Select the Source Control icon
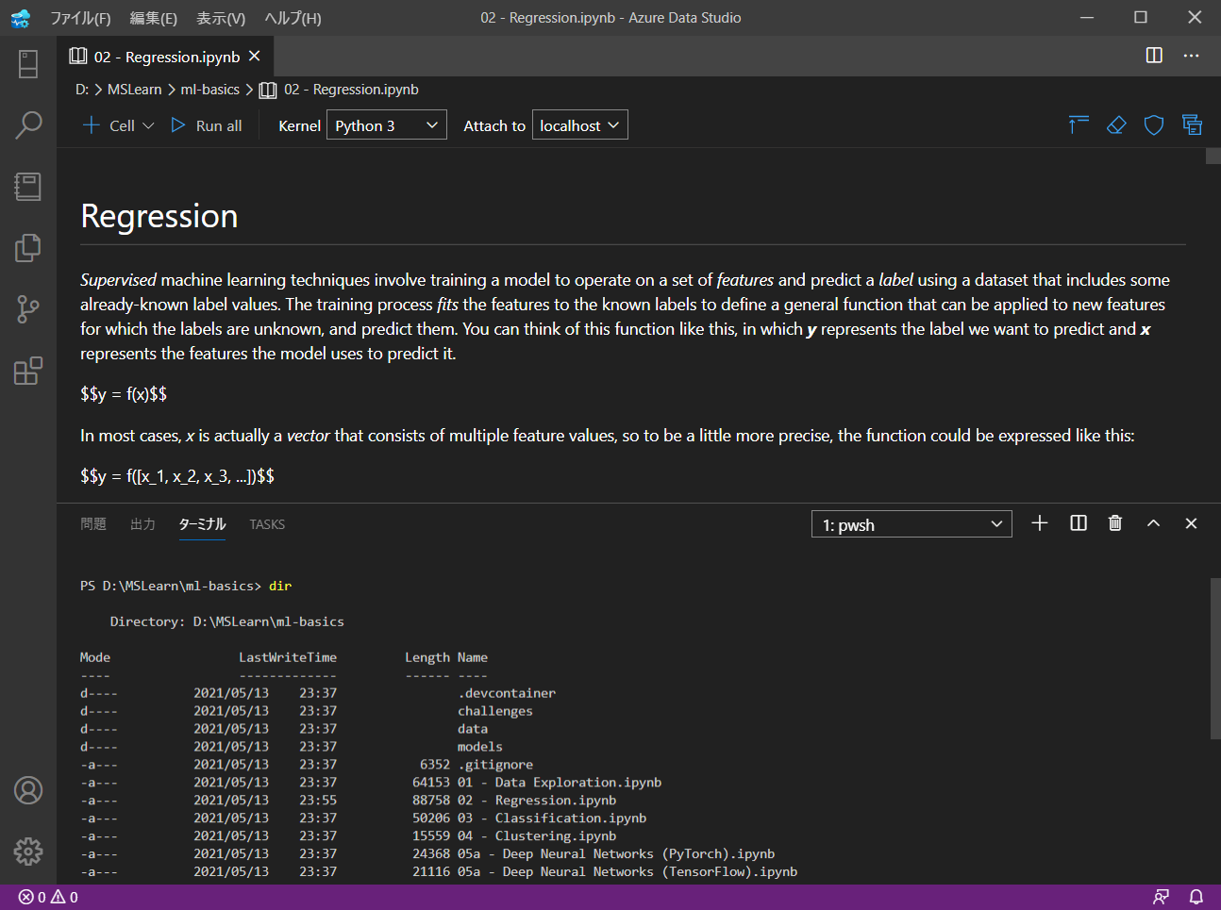Image resolution: width=1221 pixels, height=910 pixels. coord(27,309)
